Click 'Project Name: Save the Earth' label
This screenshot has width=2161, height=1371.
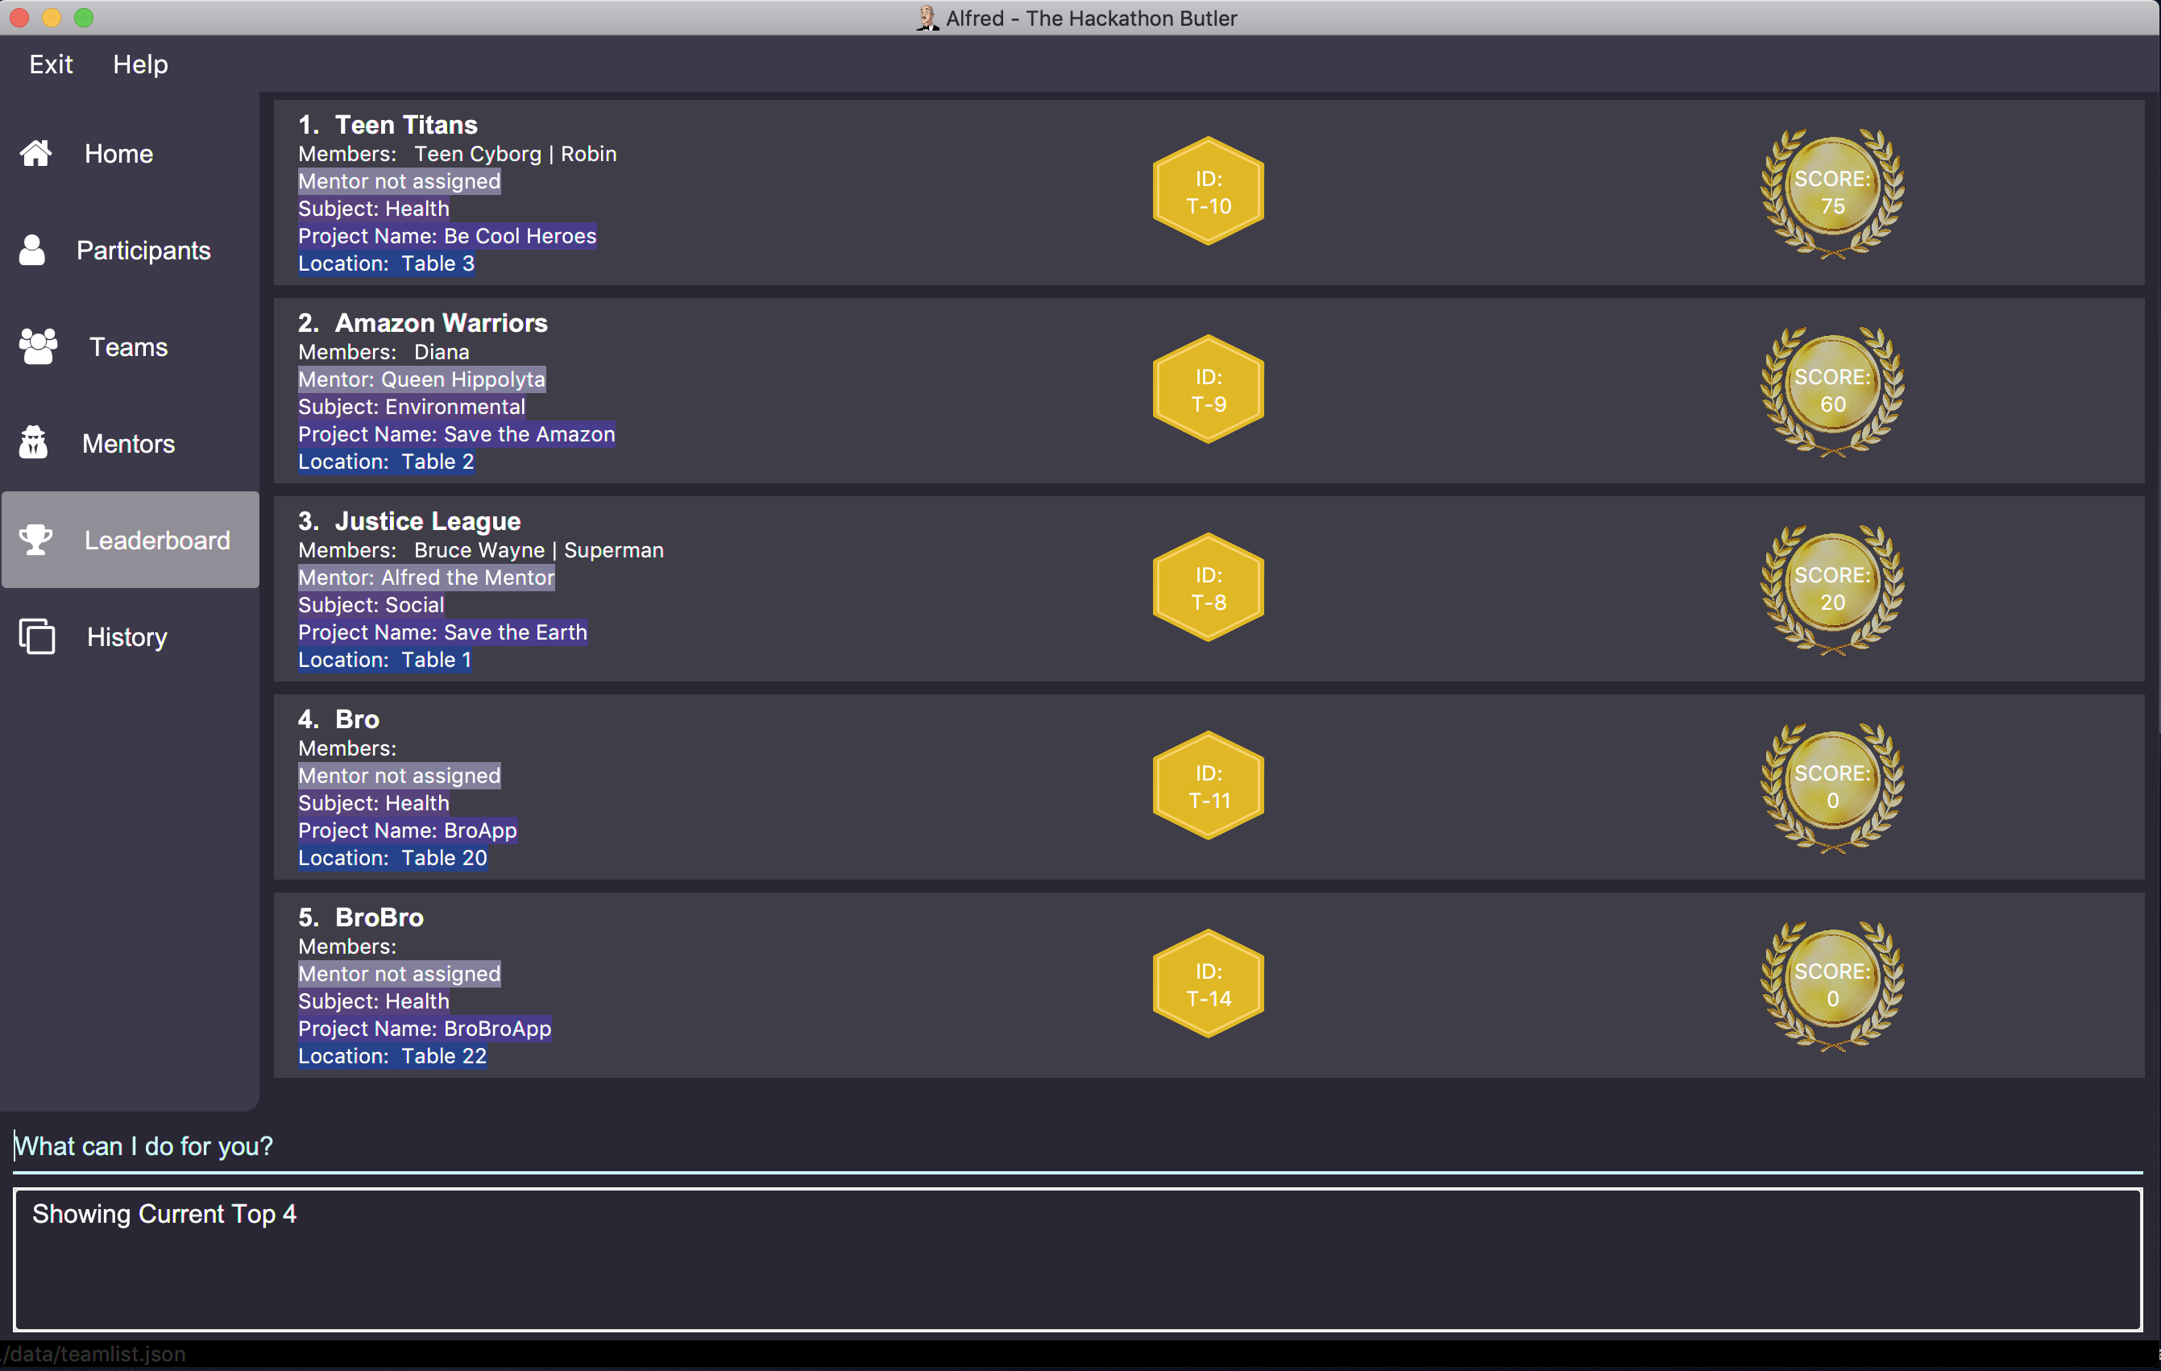443,632
